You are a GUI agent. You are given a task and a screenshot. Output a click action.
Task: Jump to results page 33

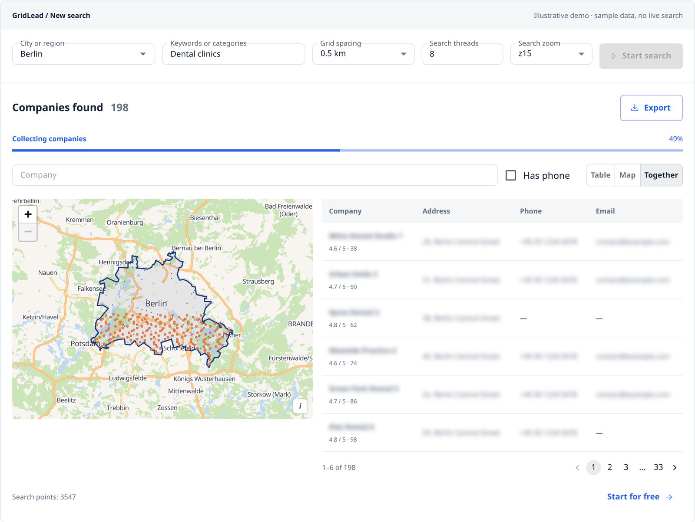(x=658, y=467)
